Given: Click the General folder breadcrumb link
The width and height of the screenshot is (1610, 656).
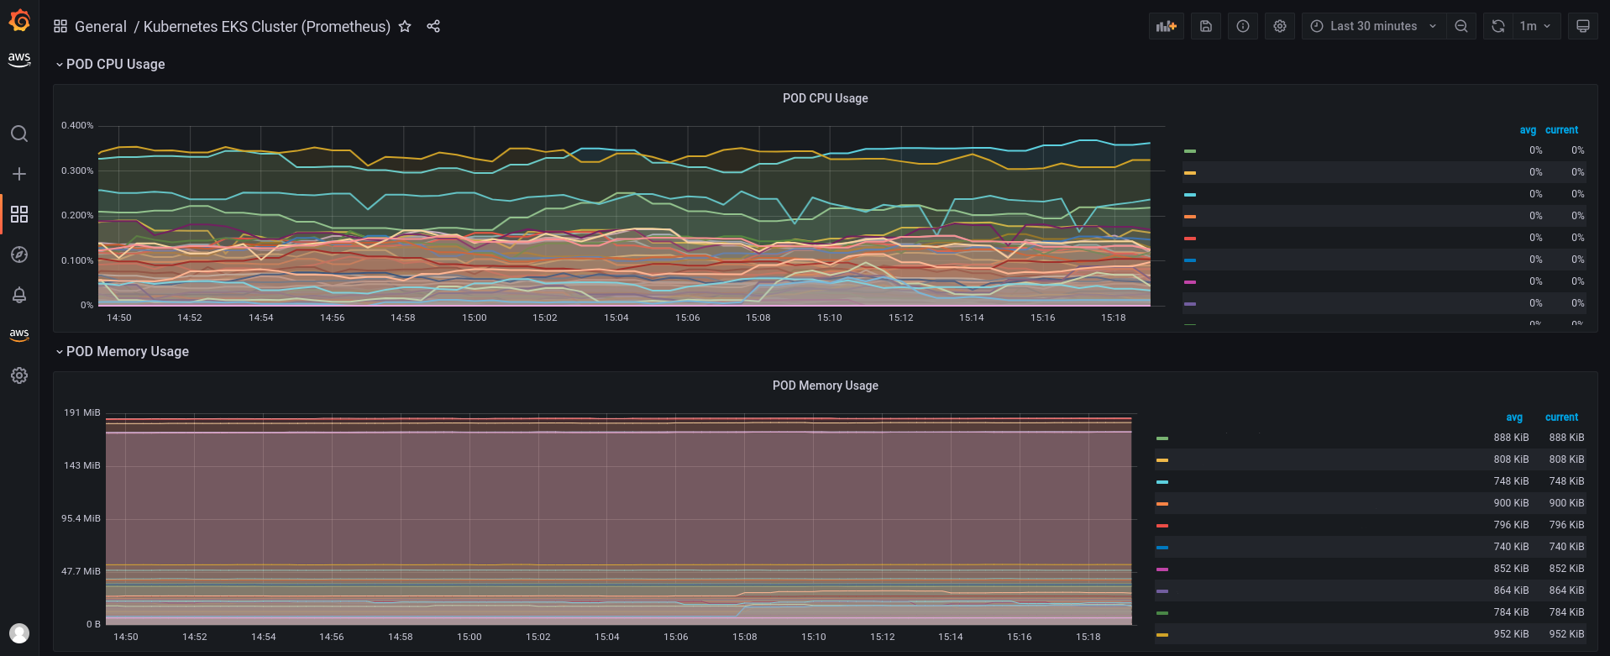Looking at the screenshot, I should (100, 26).
